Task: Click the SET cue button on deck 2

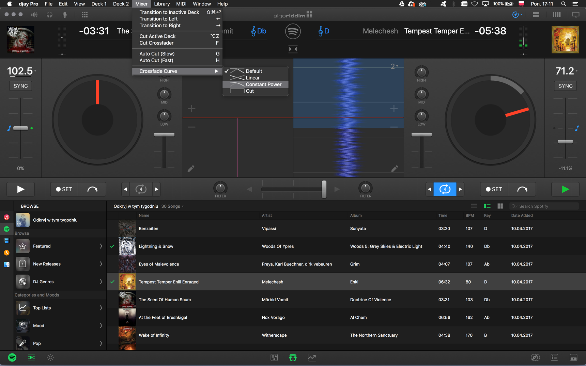Action: [494, 189]
